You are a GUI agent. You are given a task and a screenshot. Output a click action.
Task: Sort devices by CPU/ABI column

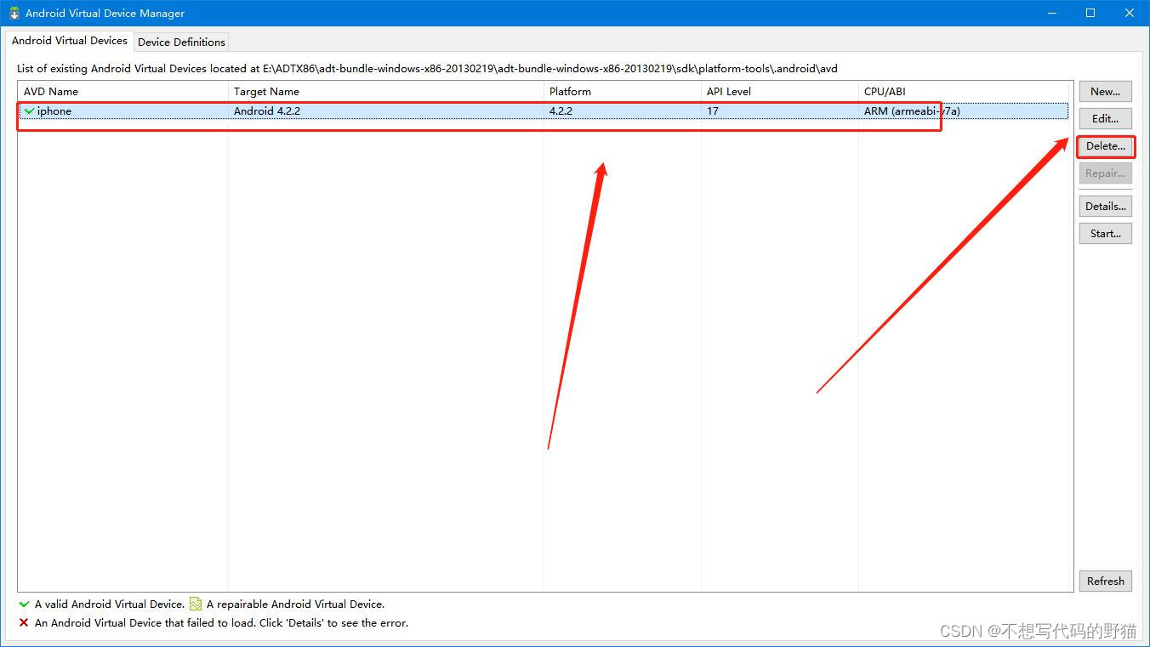(x=885, y=91)
